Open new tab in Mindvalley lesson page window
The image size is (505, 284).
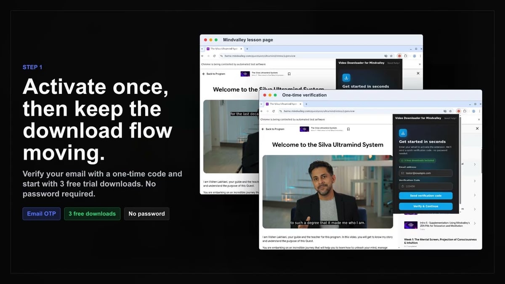[247, 49]
